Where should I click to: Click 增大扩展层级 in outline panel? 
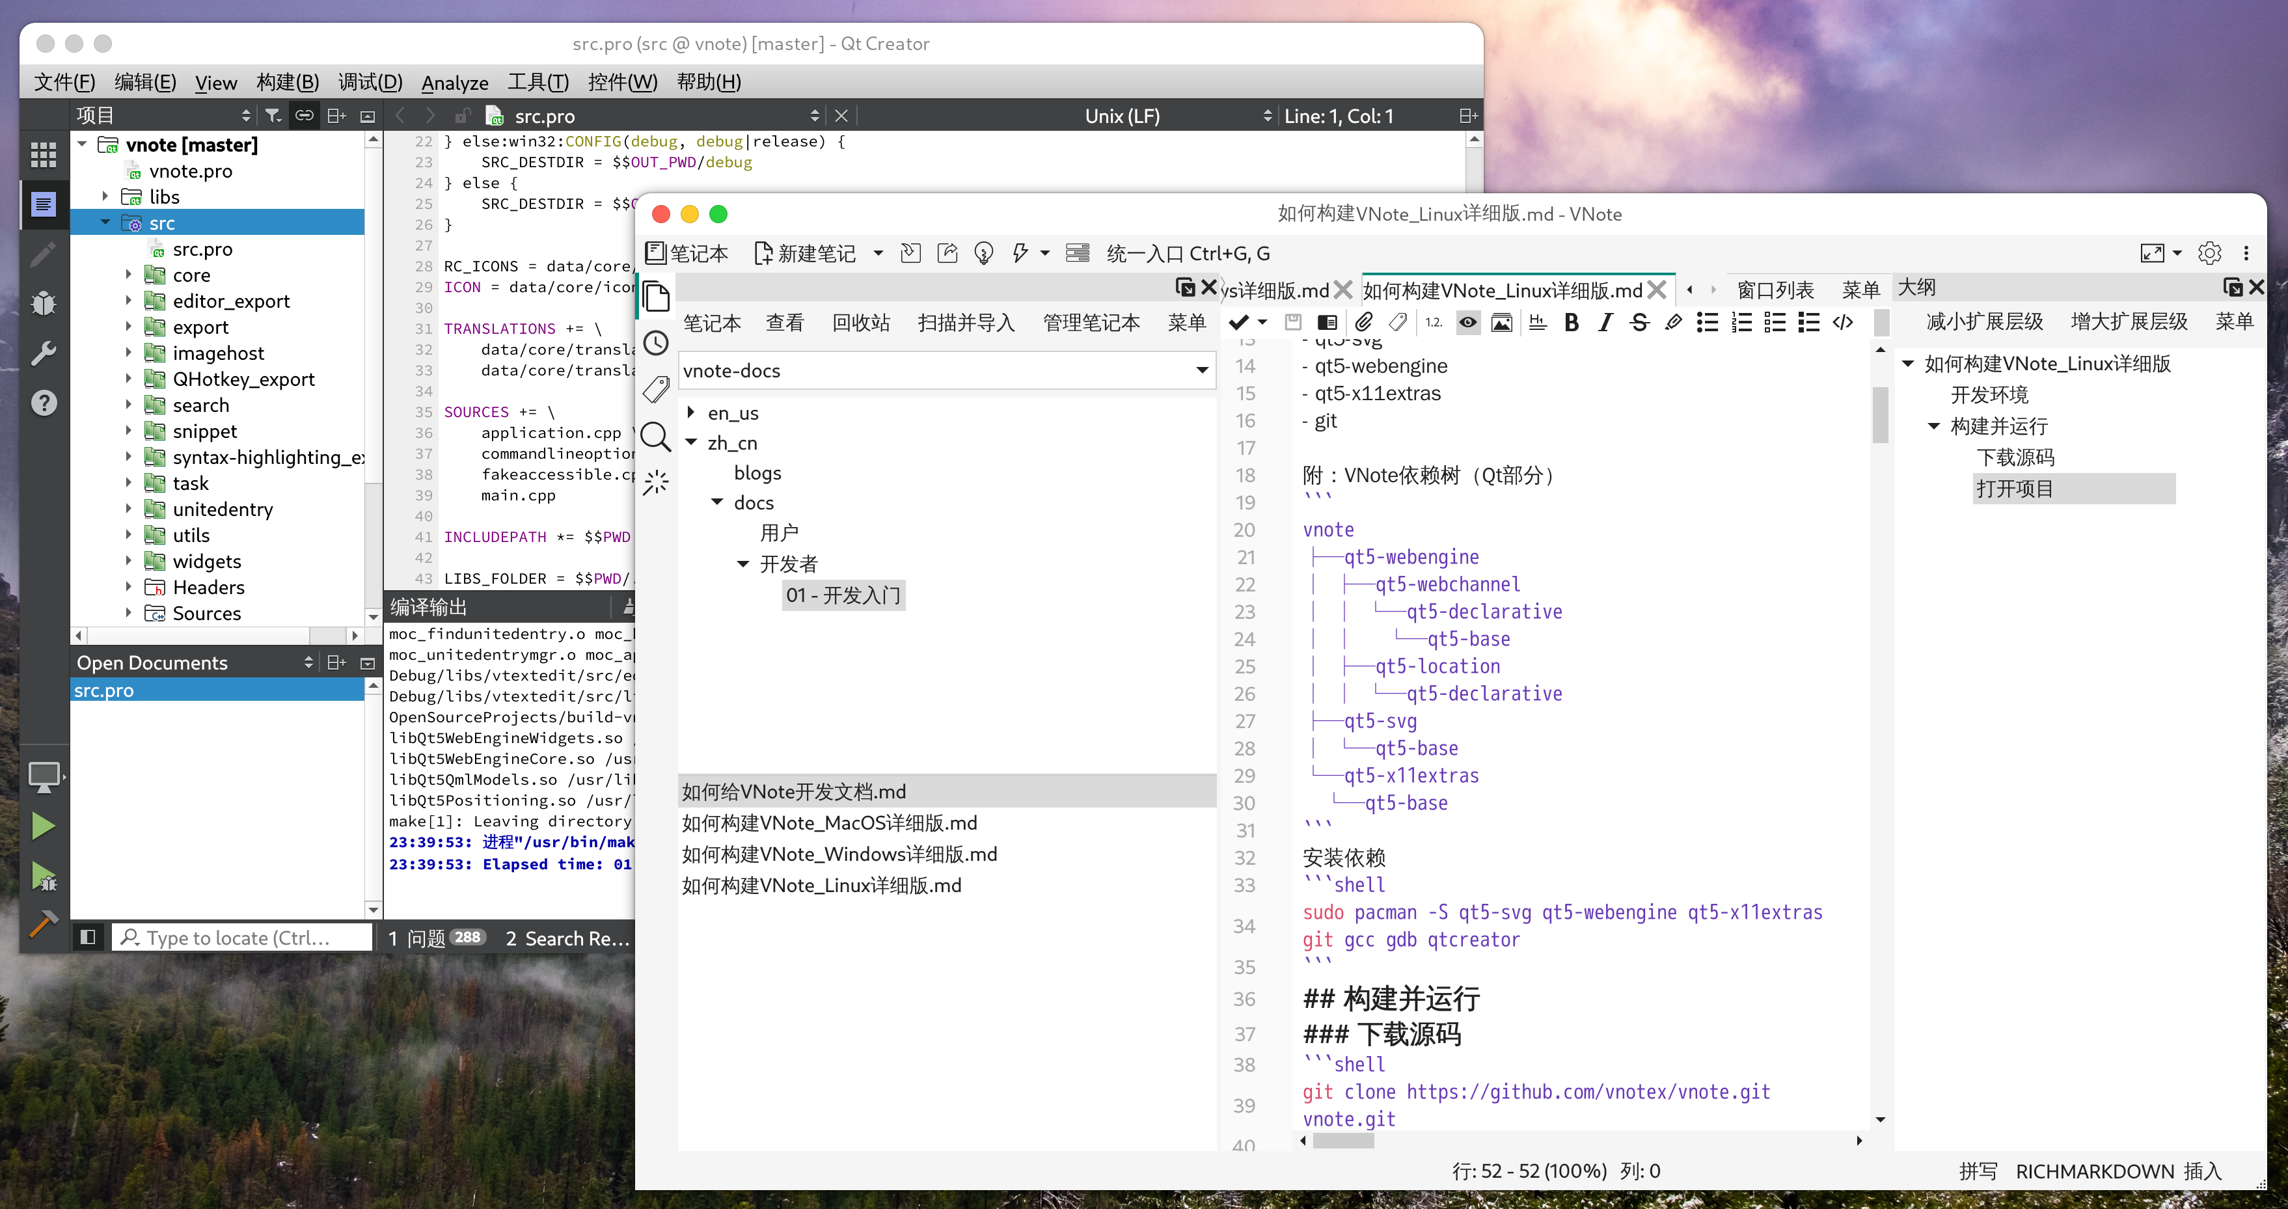(2129, 321)
